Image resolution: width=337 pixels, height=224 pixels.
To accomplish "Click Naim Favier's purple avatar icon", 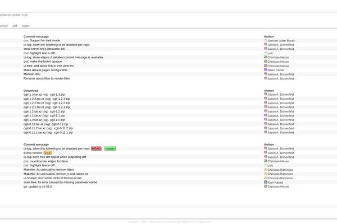I will pos(266,69).
